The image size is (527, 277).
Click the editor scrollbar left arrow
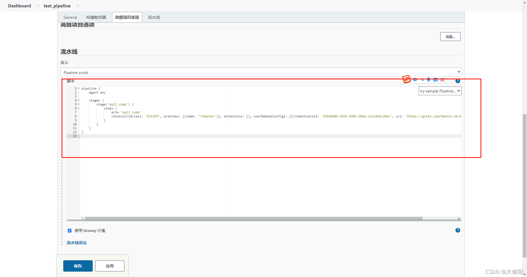(x=83, y=219)
